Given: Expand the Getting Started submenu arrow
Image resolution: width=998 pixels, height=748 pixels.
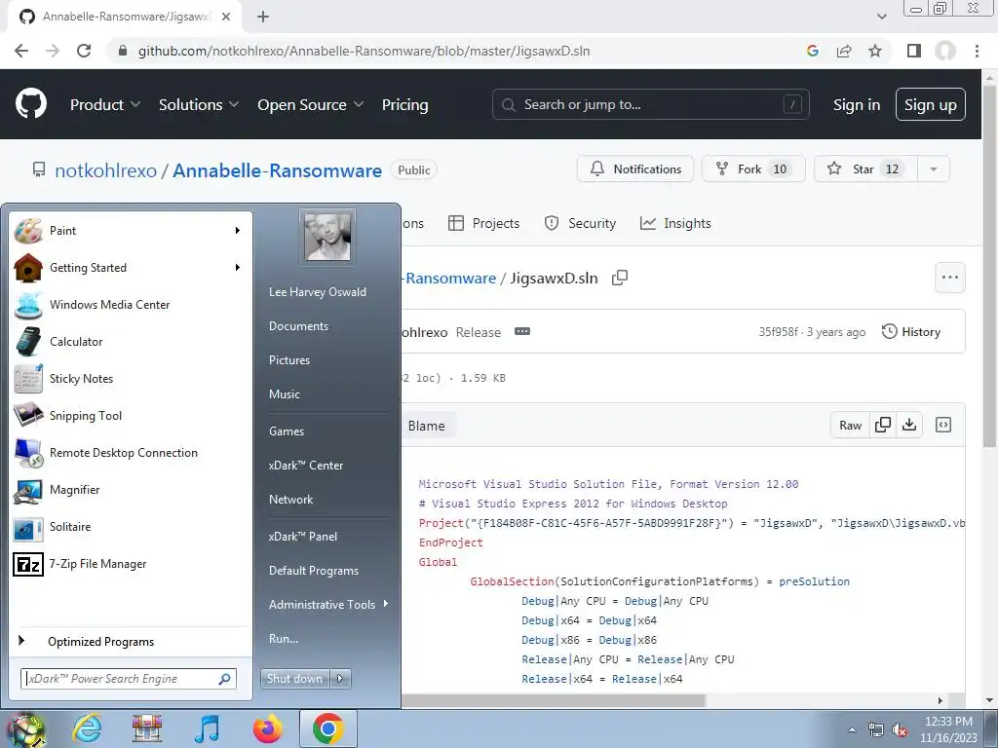Looking at the screenshot, I should click(238, 267).
